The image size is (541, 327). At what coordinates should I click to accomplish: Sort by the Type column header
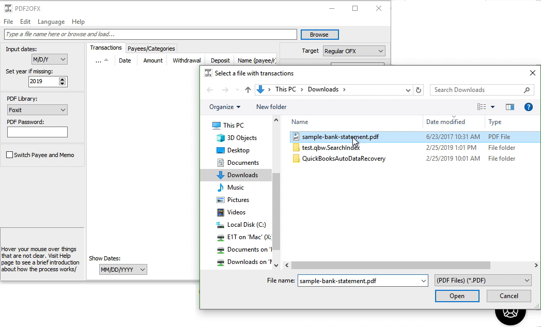pos(495,122)
